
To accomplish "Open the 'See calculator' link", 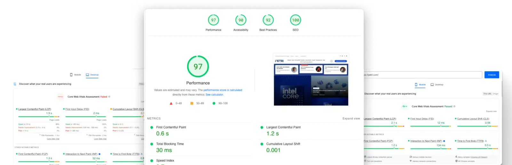I will [214, 95].
